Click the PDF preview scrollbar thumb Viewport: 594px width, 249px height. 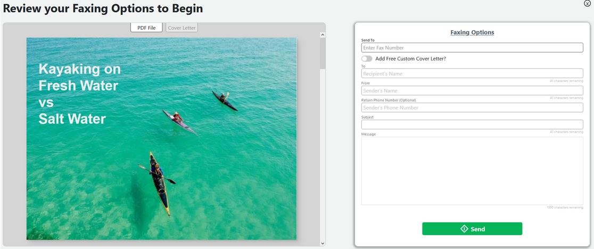323,53
